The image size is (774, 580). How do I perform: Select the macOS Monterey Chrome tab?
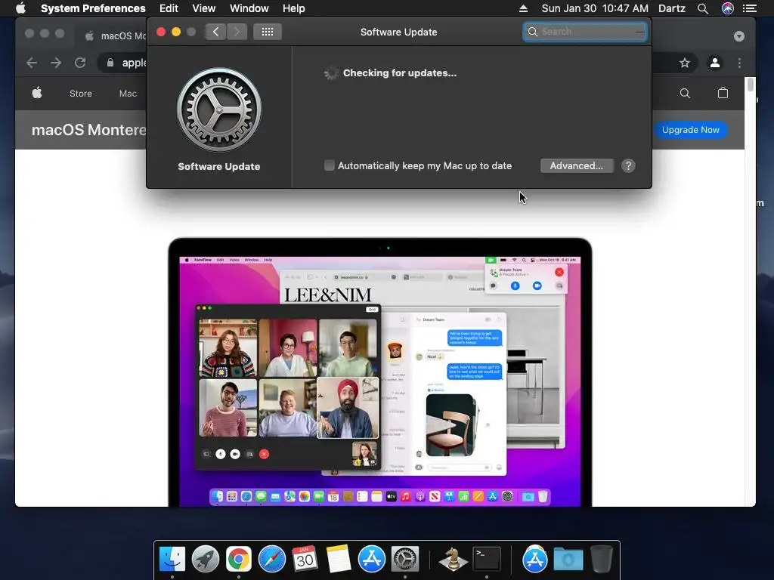(x=115, y=36)
